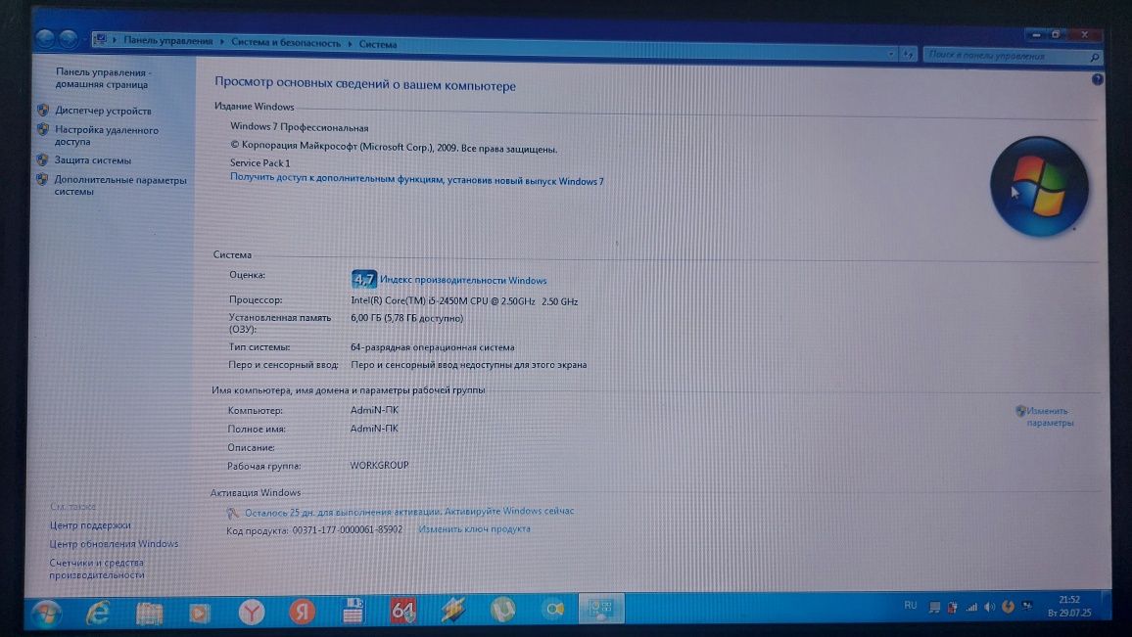The height and width of the screenshot is (637, 1132).
Task: Click the RU language indicator in tray
Action: (911, 606)
